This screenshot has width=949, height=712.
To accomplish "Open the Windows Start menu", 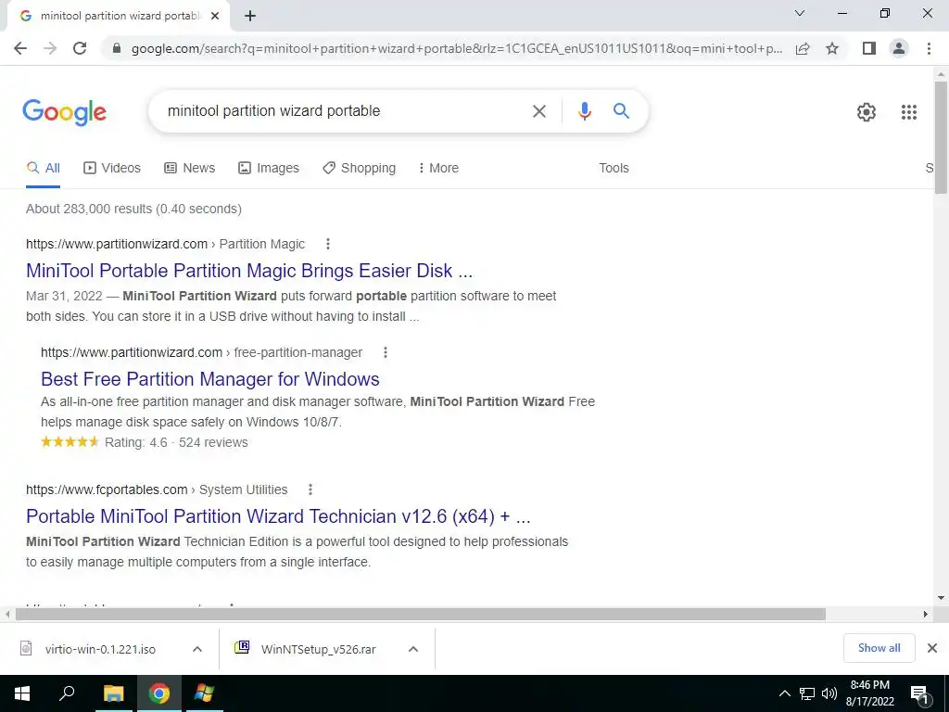I will pyautogui.click(x=22, y=693).
